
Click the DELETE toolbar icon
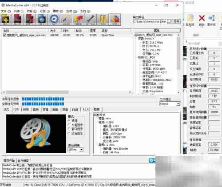pos(18,20)
